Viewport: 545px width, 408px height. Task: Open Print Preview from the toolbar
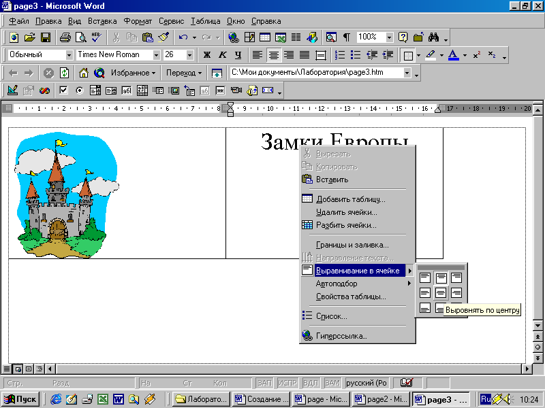80,37
